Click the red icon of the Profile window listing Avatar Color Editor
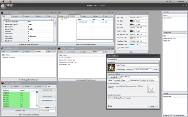The width and height of the screenshot is (188, 117). click(59, 48)
